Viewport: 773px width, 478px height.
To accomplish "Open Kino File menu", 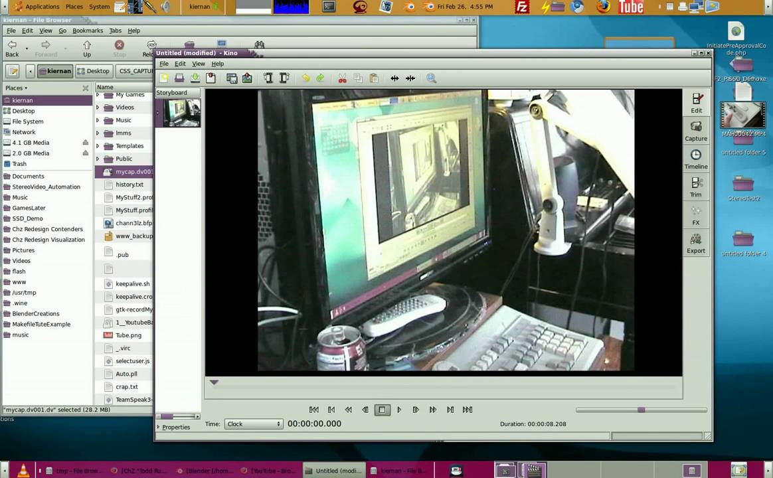I will click(x=164, y=64).
